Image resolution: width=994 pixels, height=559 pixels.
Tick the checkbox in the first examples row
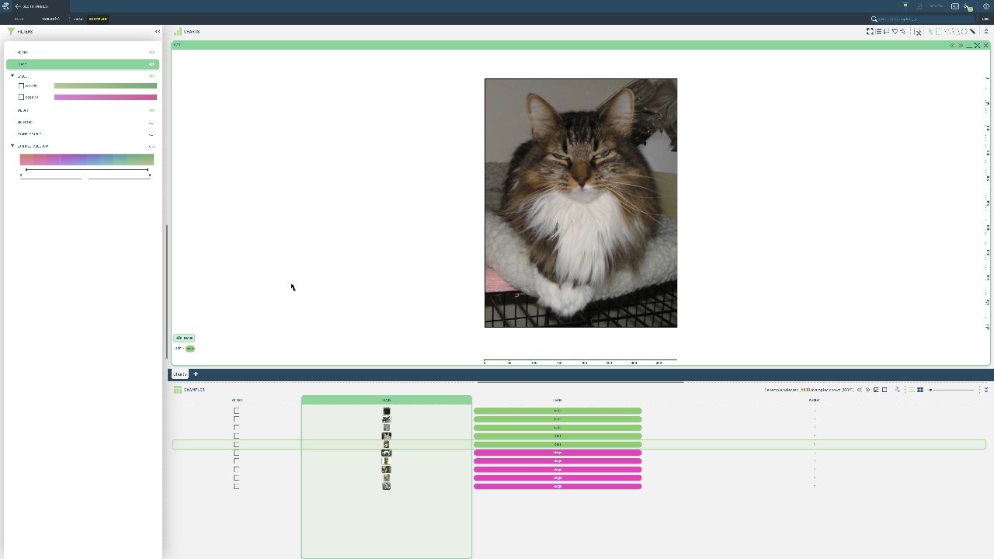[236, 411]
